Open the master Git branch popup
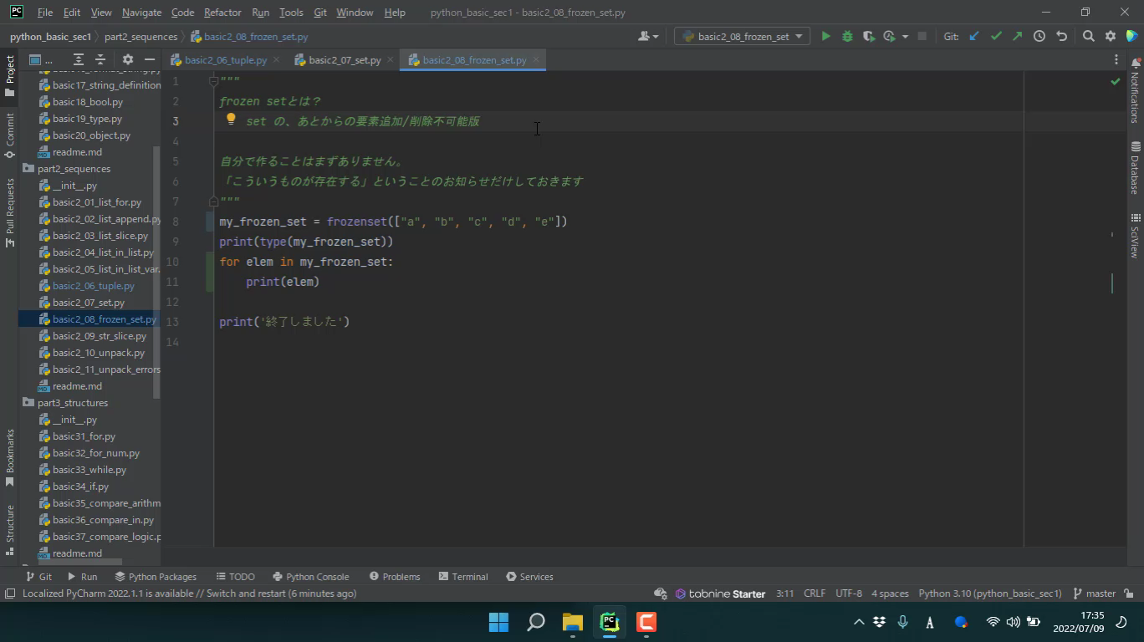Viewport: 1144px width, 642px height. 1095,594
